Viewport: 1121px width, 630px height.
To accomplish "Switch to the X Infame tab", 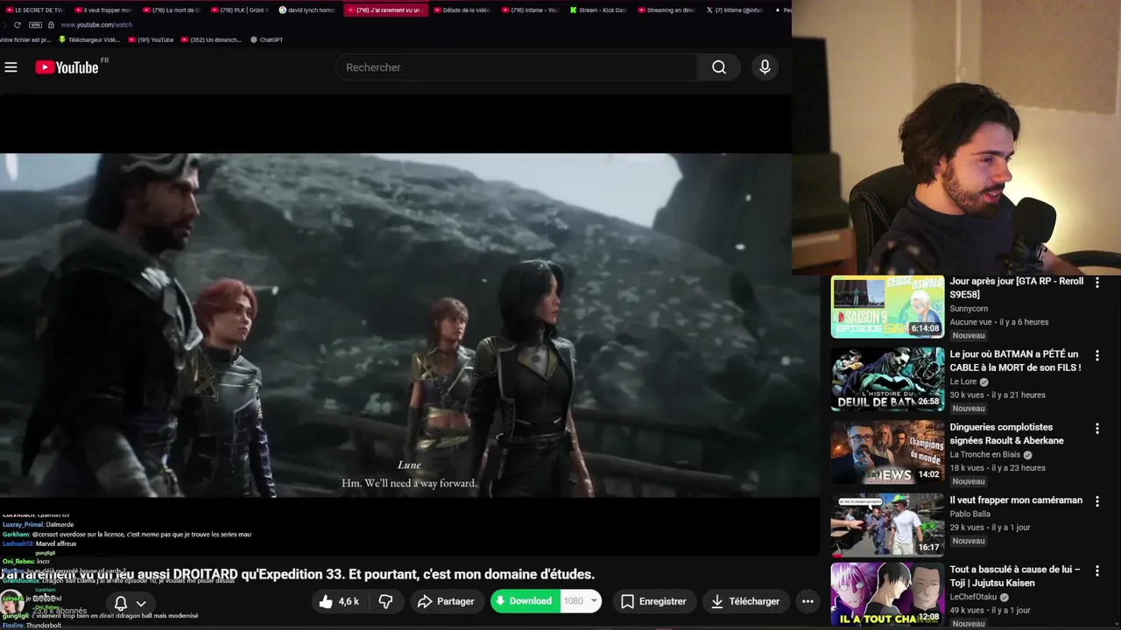I will point(735,10).
